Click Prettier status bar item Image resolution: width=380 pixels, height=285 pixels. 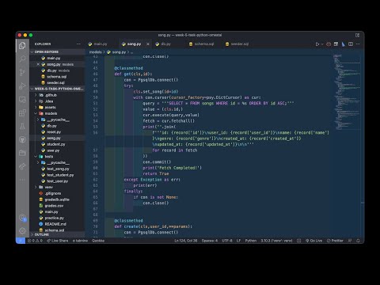(335, 241)
